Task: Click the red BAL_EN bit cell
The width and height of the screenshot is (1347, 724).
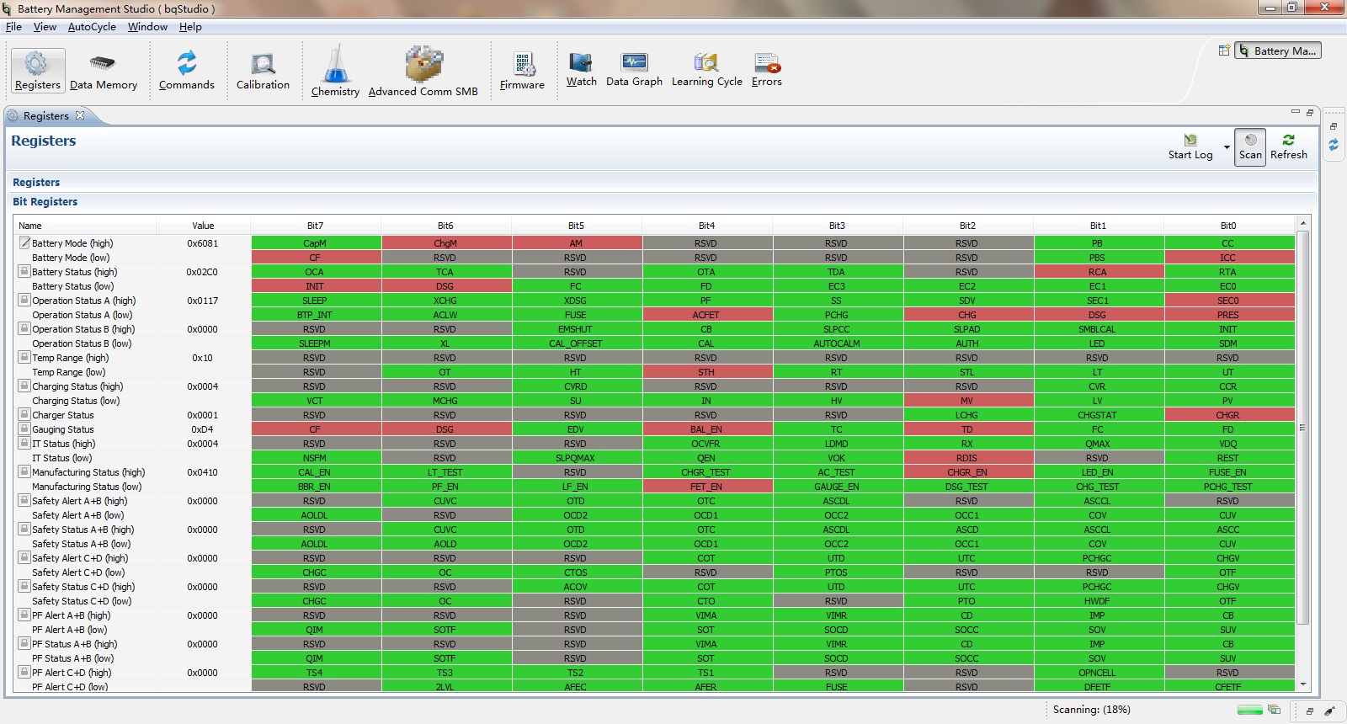Action: coord(707,429)
